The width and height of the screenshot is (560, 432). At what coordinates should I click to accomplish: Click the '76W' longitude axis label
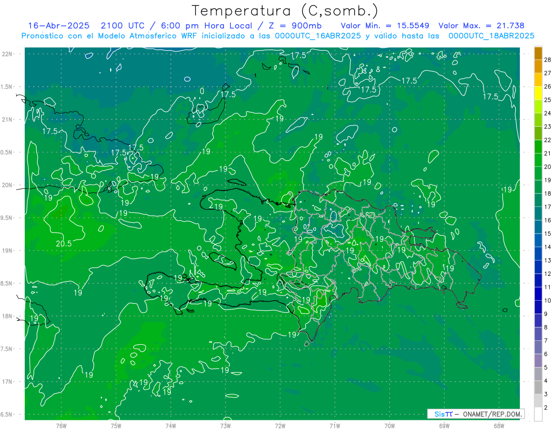tap(61, 425)
